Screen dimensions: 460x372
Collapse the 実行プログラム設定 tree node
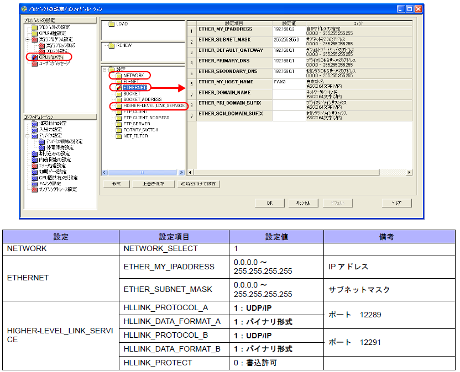coord(27,39)
